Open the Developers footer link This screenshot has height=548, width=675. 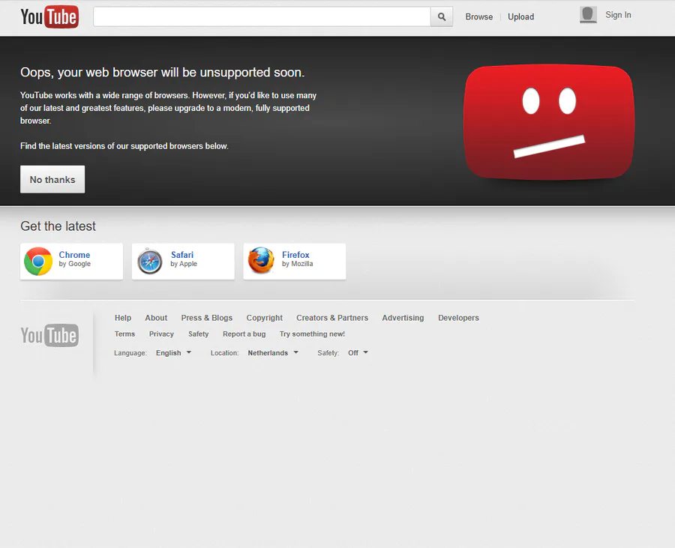pos(458,318)
